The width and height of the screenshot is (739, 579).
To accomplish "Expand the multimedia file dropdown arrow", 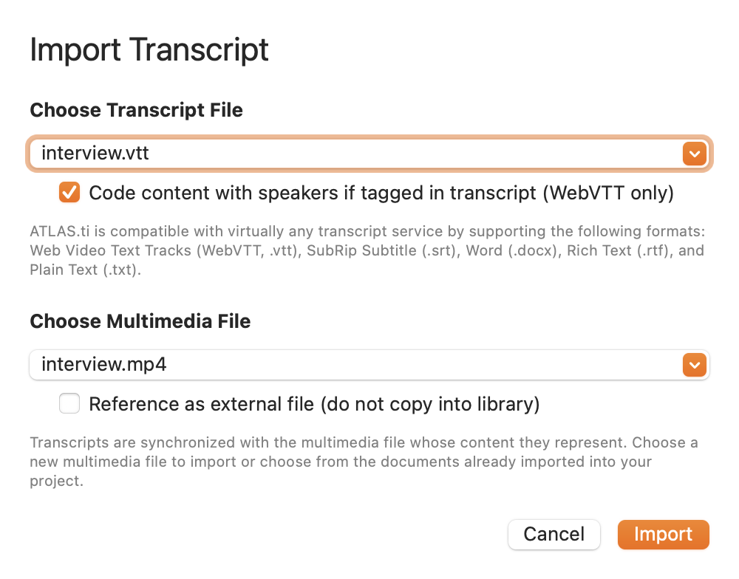I will 693,365.
